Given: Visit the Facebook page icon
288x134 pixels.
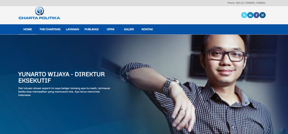Looking at the screenshot, I should [256, 15].
